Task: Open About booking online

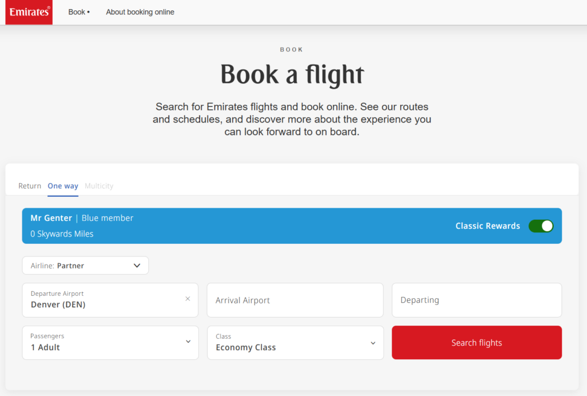Action: [140, 11]
